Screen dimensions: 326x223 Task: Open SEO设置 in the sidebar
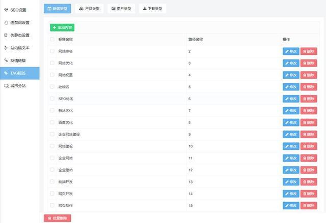tap(18, 10)
